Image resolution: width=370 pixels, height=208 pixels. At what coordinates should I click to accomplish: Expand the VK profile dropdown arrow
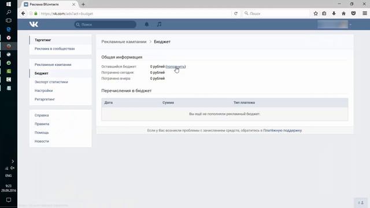(350, 24)
